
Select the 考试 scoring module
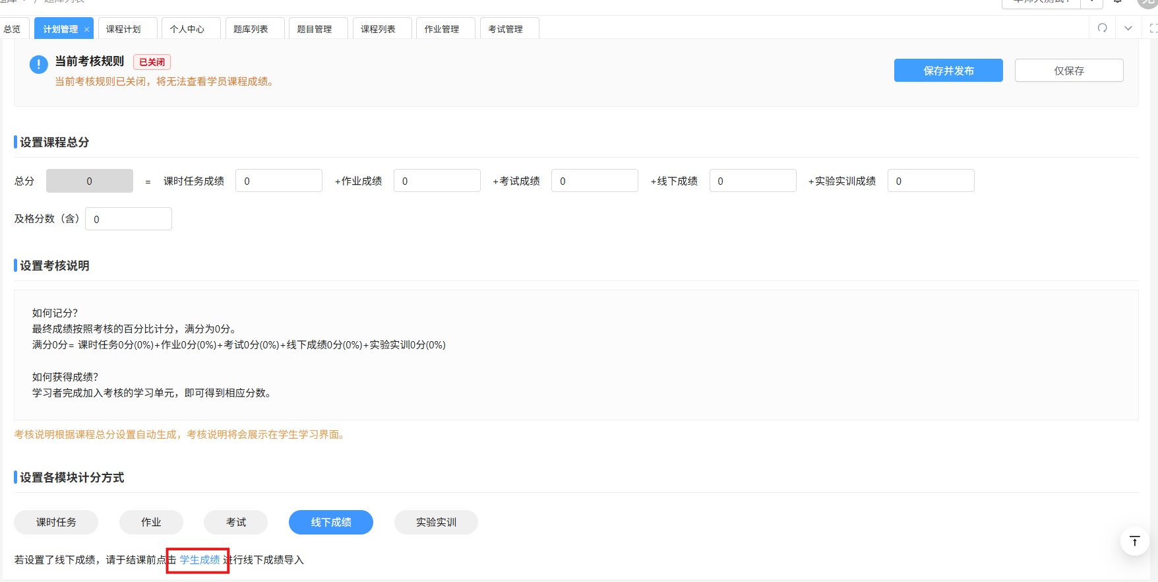click(235, 522)
